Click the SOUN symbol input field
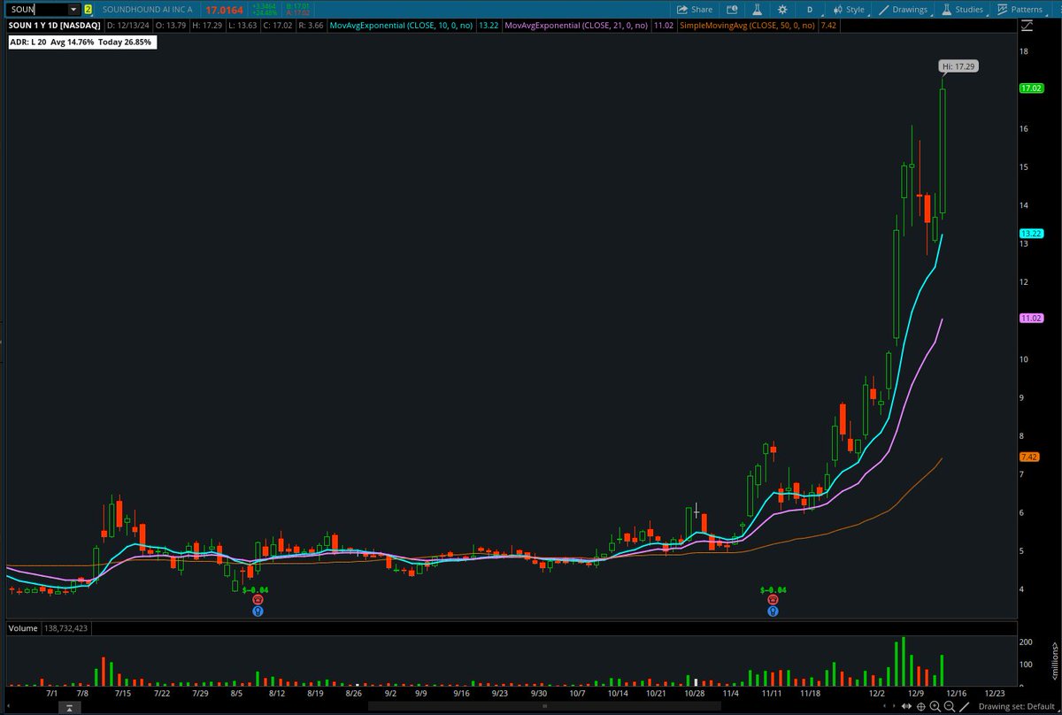 click(37, 10)
